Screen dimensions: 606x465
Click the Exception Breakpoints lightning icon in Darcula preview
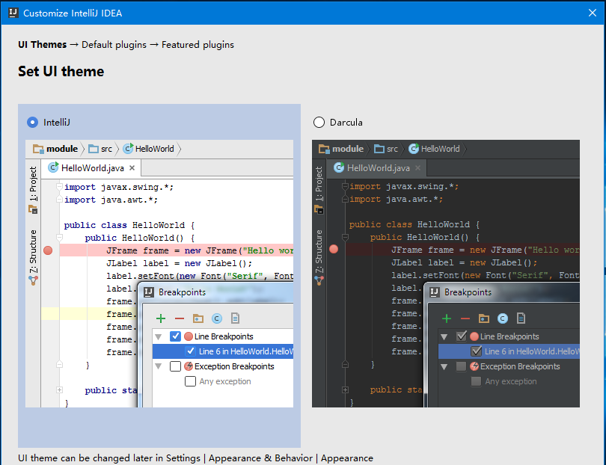474,366
